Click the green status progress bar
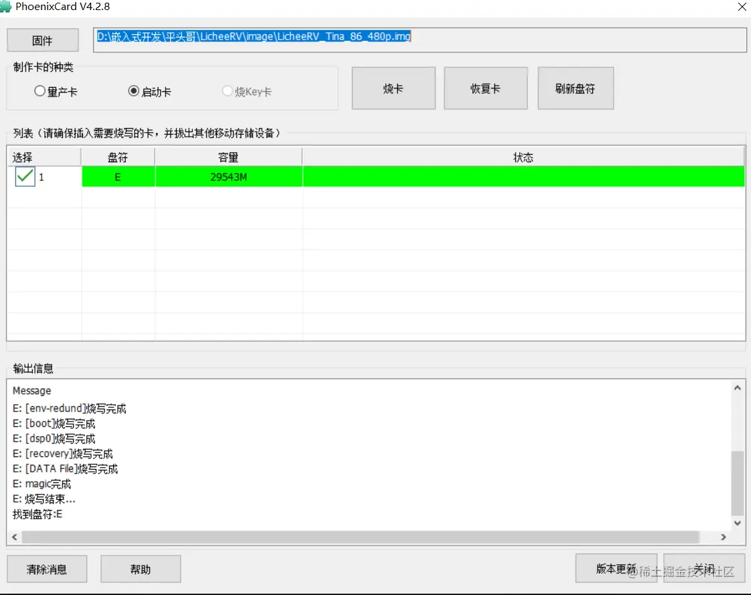This screenshot has height=595, width=751. [523, 176]
